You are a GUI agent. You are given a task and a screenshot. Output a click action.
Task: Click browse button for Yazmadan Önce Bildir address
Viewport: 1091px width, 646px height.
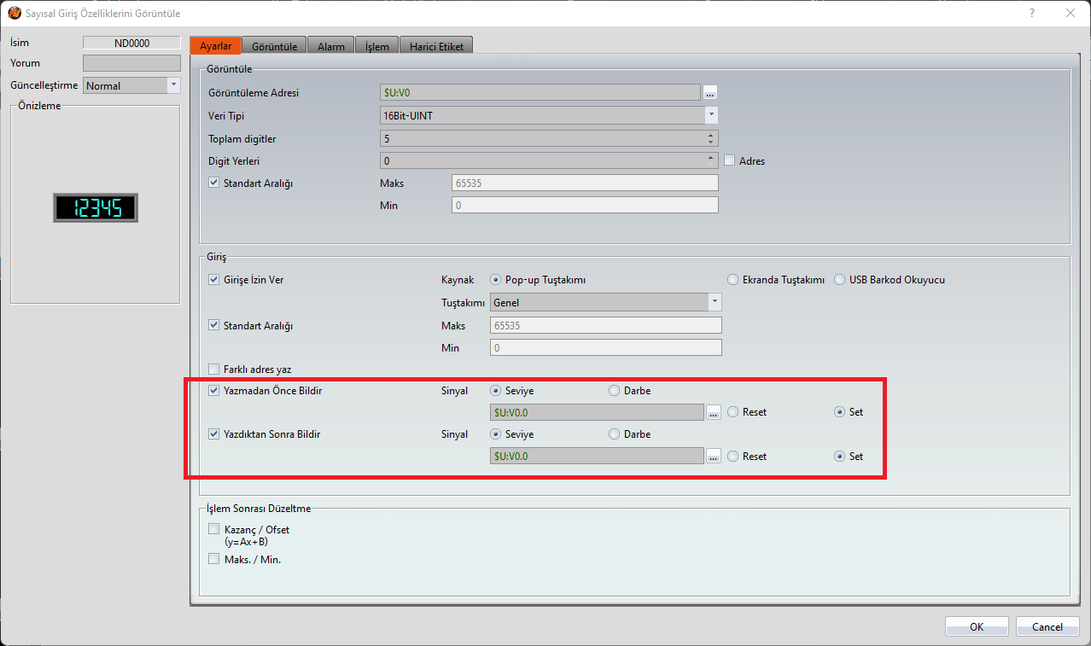point(714,412)
